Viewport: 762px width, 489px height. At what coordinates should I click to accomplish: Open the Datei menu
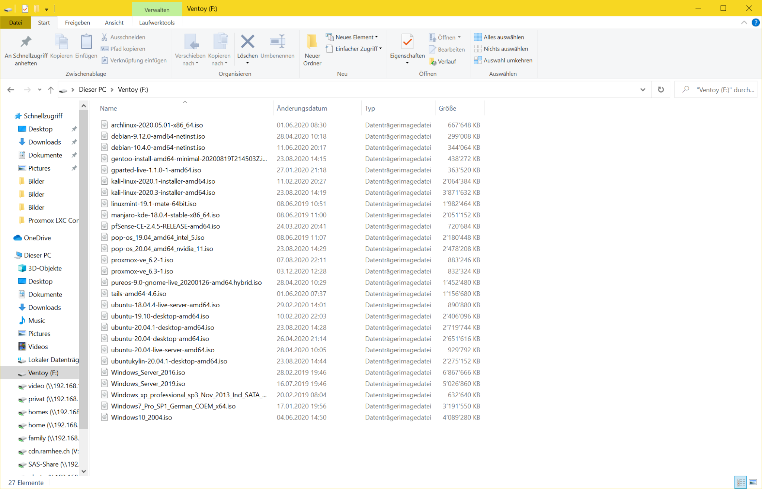pos(15,23)
